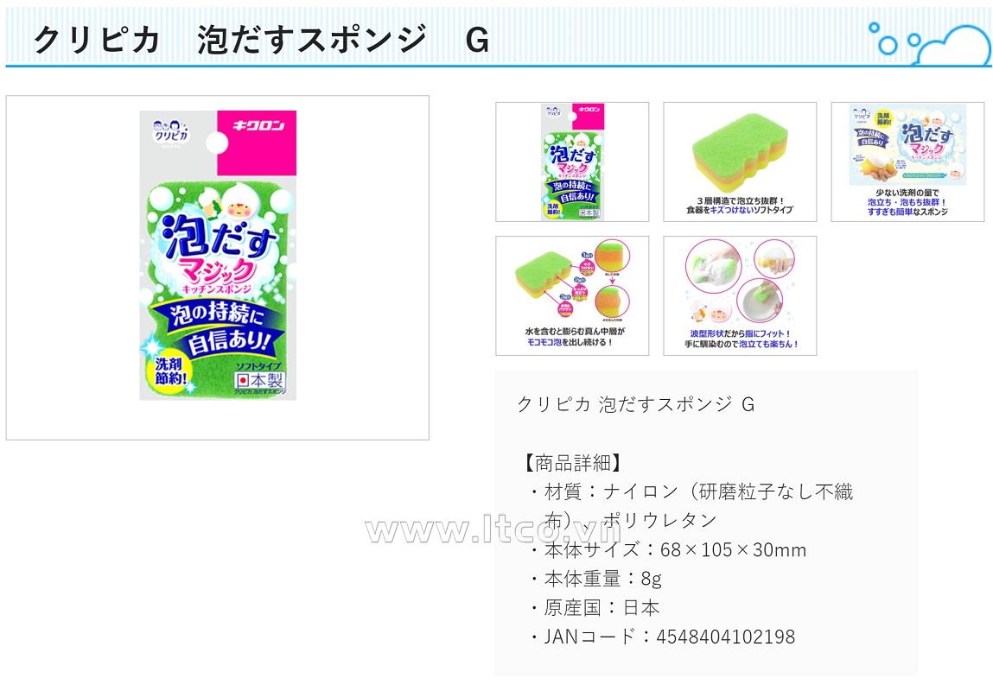Image resolution: width=993 pixels, height=691 pixels.
Task: Click the JANコード 4548404102198 line
Action: click(661, 636)
